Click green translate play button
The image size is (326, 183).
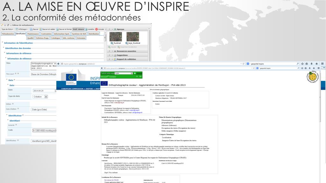point(135,73)
